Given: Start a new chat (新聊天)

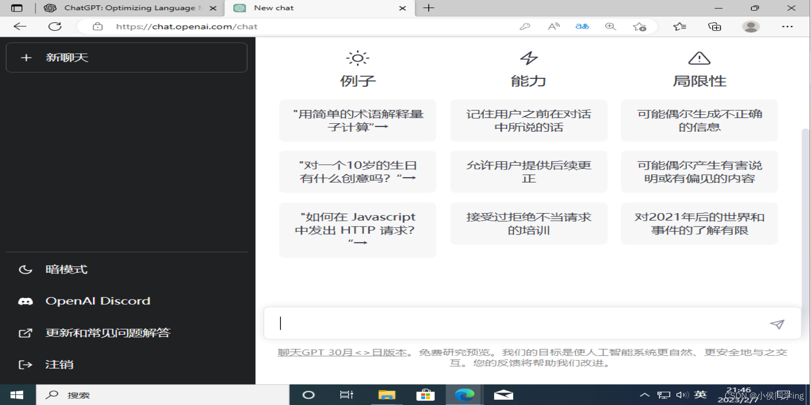Looking at the screenshot, I should 126,57.
